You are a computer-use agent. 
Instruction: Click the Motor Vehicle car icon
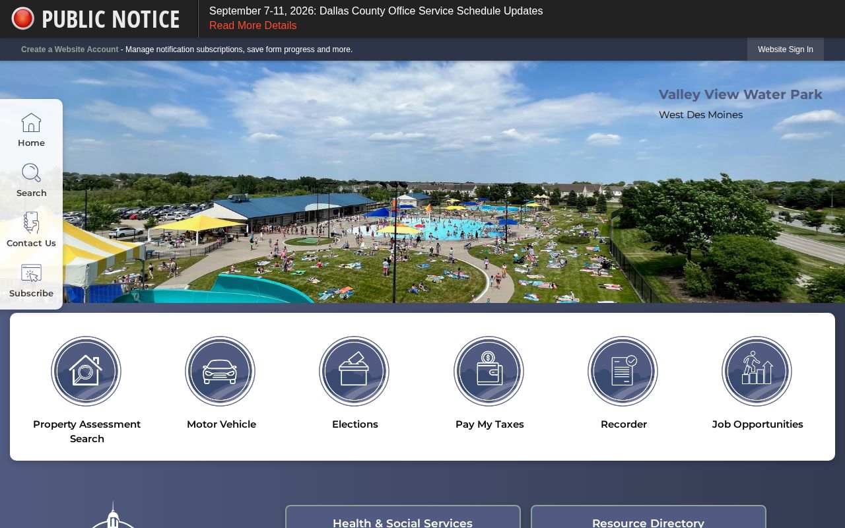[x=220, y=371]
